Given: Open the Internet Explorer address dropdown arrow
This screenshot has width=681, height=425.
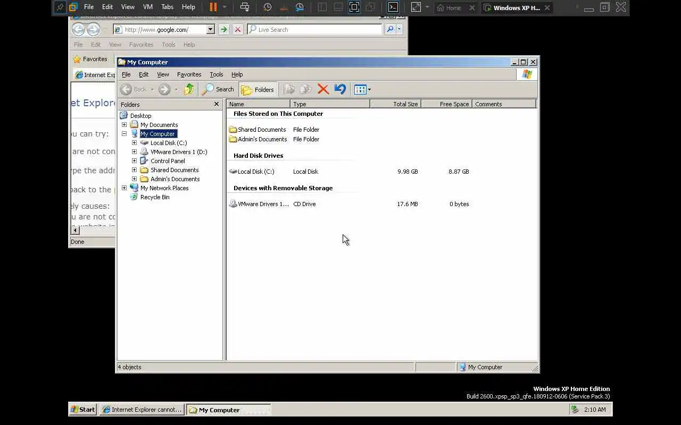Looking at the screenshot, I should tap(211, 30).
